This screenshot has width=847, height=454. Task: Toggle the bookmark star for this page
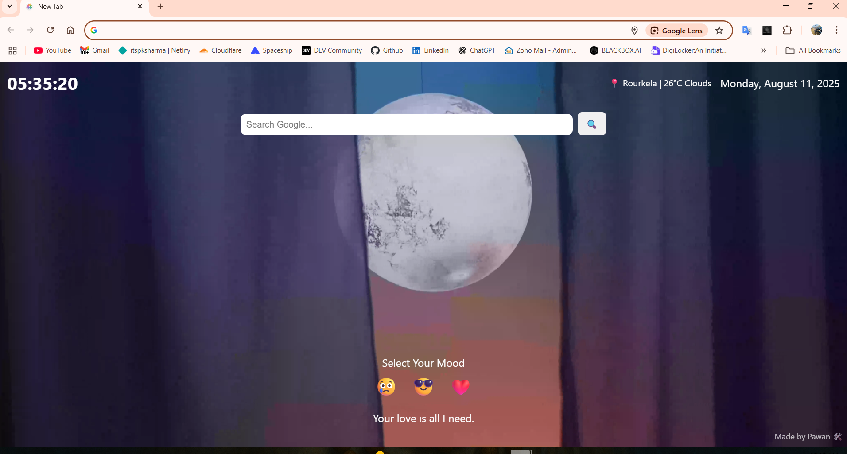[x=719, y=30]
